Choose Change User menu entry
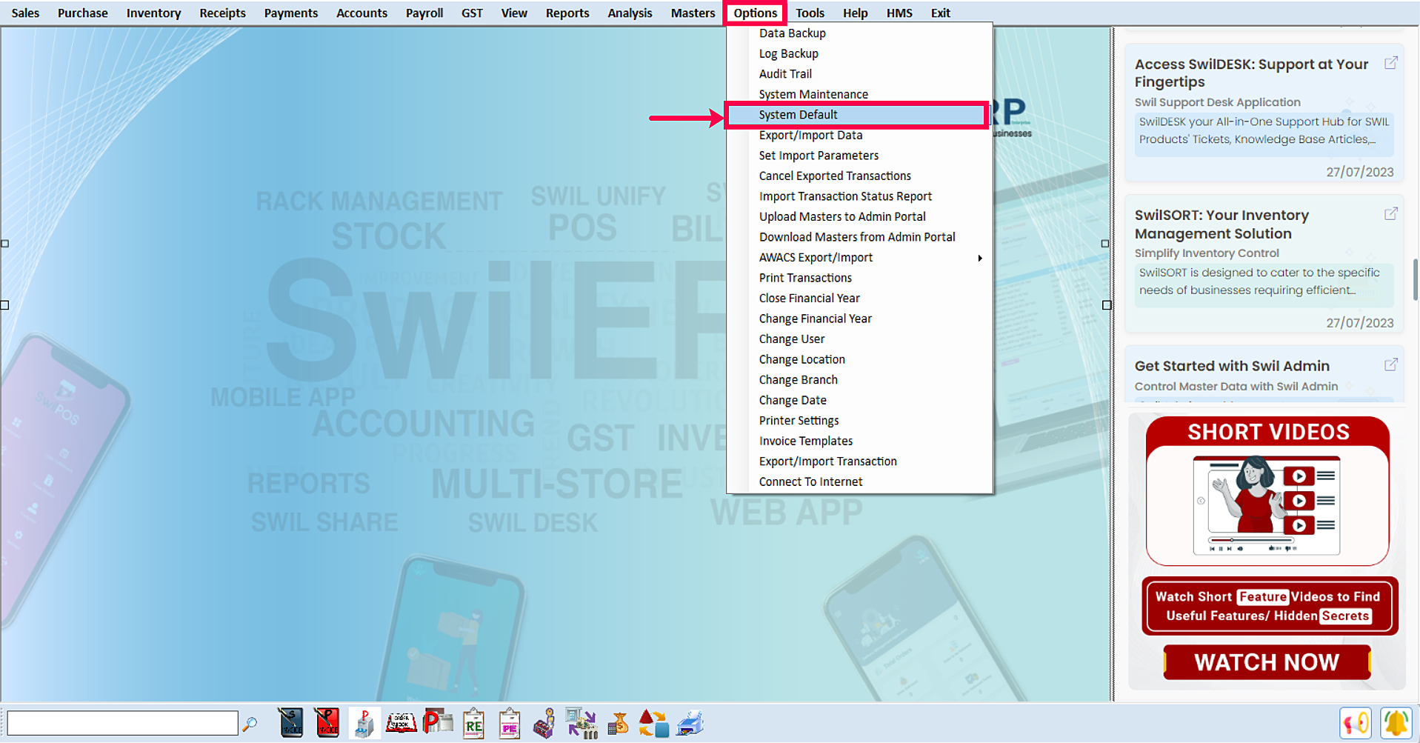This screenshot has width=1420, height=743. 859,339
